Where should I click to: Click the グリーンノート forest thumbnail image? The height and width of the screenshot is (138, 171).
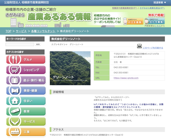pos(70,68)
